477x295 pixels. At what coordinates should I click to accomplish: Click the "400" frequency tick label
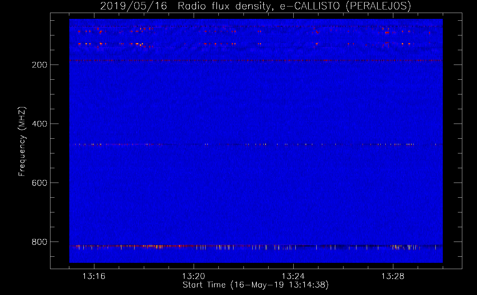point(40,124)
